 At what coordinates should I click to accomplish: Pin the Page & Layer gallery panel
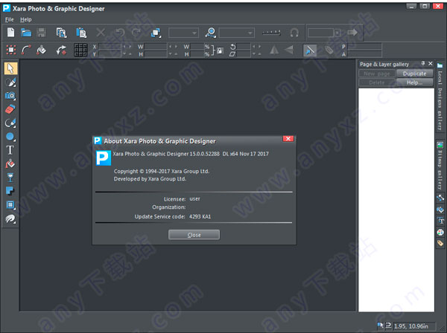click(x=422, y=64)
